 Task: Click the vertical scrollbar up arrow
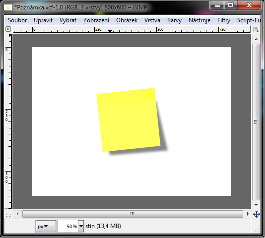[256, 39]
